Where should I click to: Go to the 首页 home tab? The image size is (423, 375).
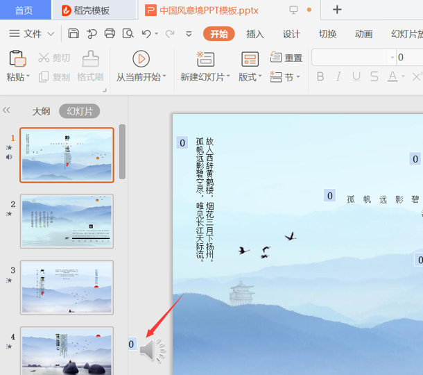tap(24, 10)
